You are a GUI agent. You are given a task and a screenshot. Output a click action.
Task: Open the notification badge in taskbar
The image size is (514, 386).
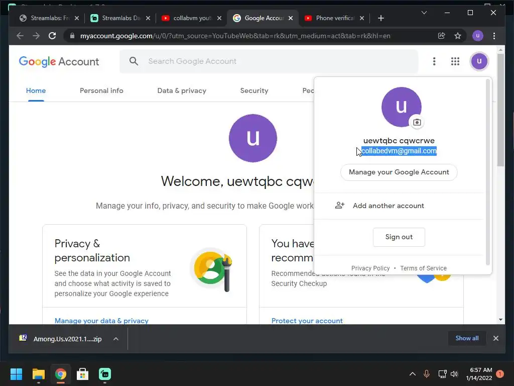tap(500, 374)
